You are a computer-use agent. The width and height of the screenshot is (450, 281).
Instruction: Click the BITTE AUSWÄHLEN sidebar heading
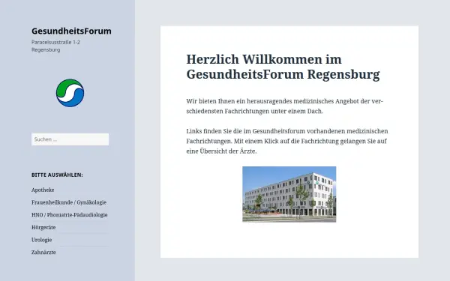(57, 175)
